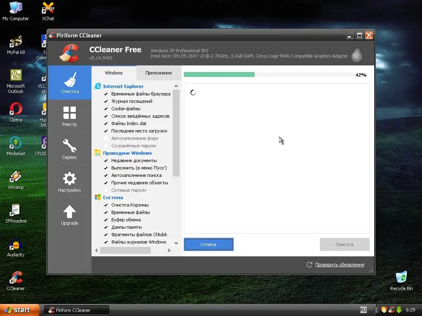422x316 pixels.
Task: Uncheck Недавние документы
Action: pyautogui.click(x=106, y=160)
